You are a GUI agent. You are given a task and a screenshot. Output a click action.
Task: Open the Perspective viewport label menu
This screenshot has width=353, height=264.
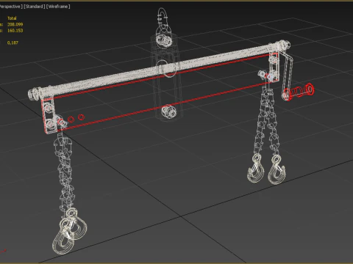pyautogui.click(x=11, y=7)
